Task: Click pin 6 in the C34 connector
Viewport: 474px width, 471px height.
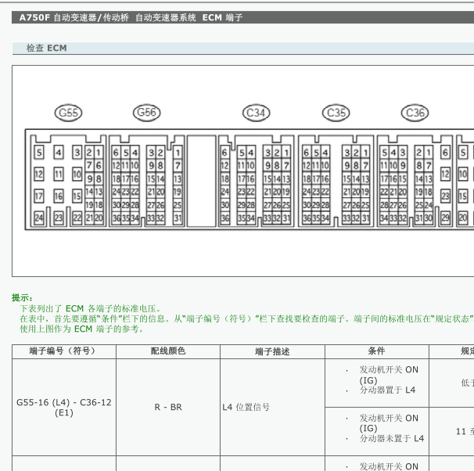Action: coord(224,153)
